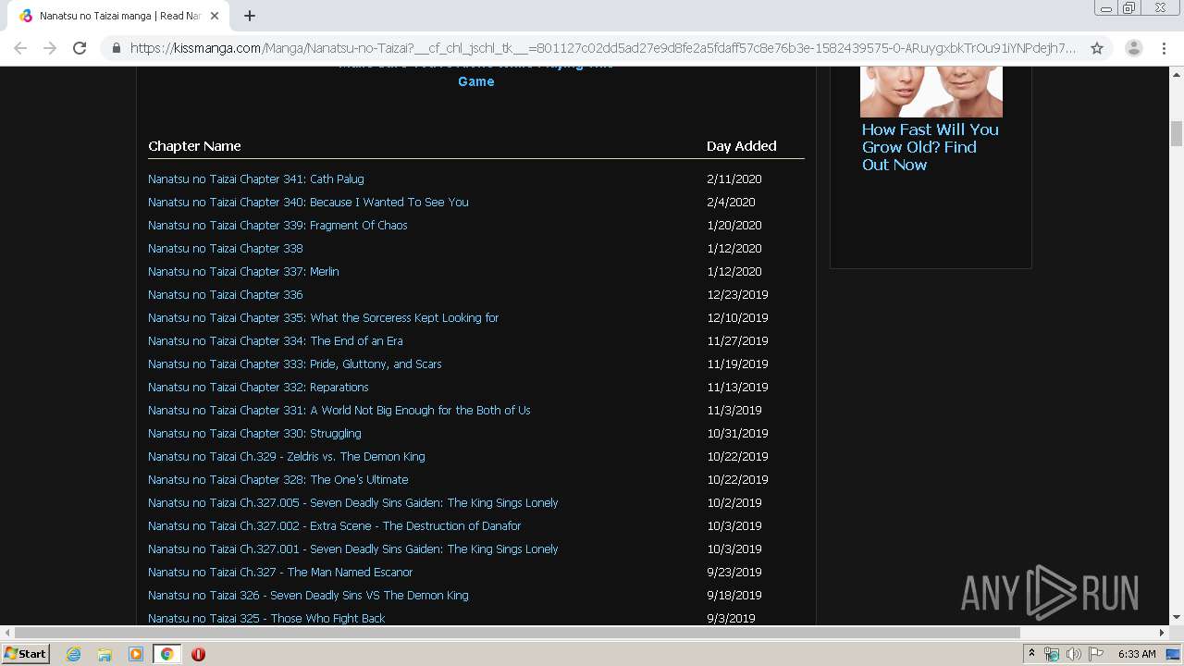Viewport: 1184px width, 666px height.
Task: Open 326 - Seven Deadly Sins VS The Demon King
Action: coord(308,596)
